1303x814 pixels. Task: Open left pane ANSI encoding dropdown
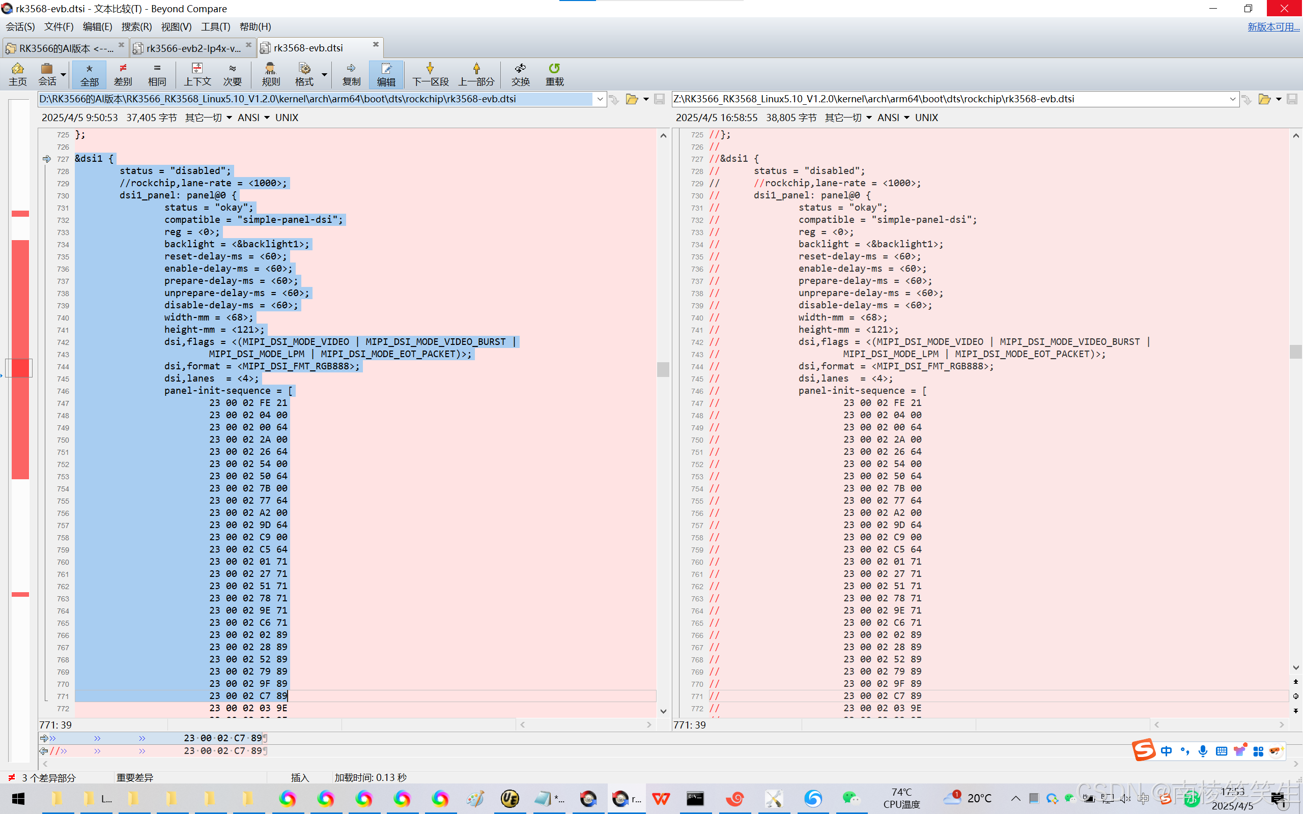coord(253,118)
